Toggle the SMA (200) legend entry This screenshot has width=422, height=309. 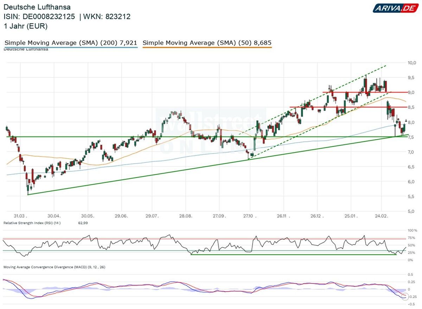71,43
